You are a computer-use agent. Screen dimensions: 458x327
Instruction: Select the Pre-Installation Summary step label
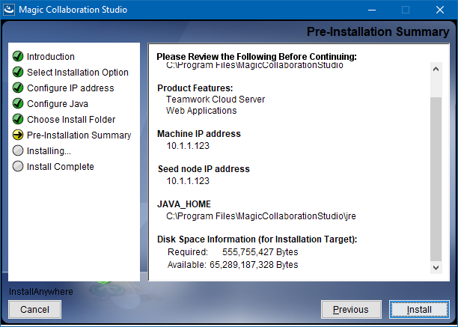click(79, 135)
